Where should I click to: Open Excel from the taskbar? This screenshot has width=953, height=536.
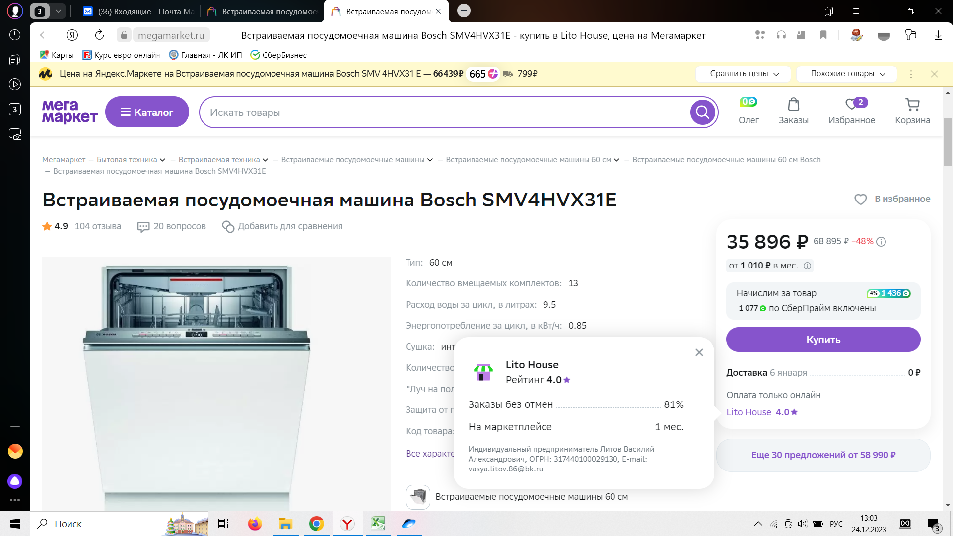[378, 524]
